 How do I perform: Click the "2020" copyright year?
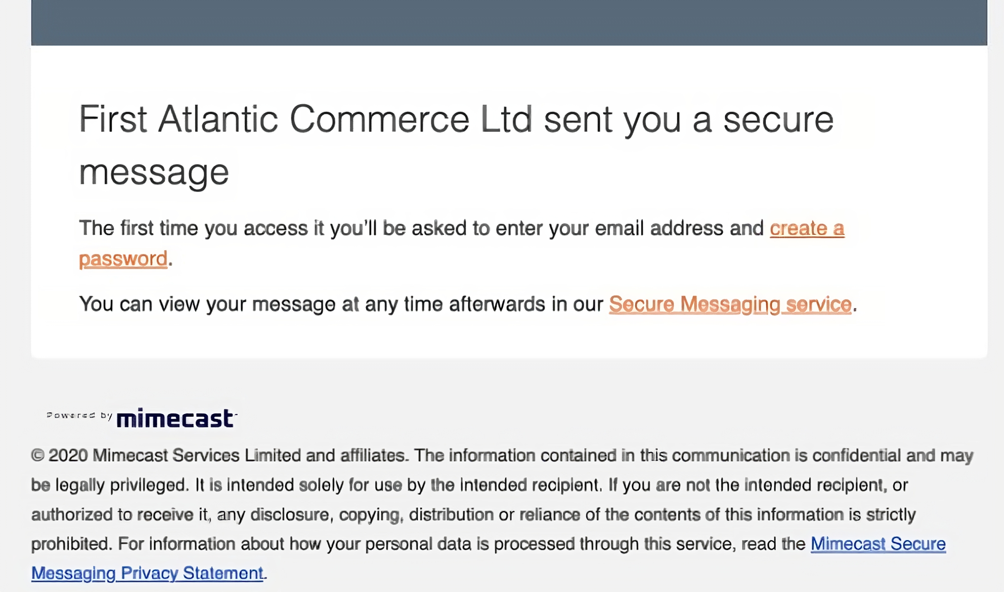(68, 456)
